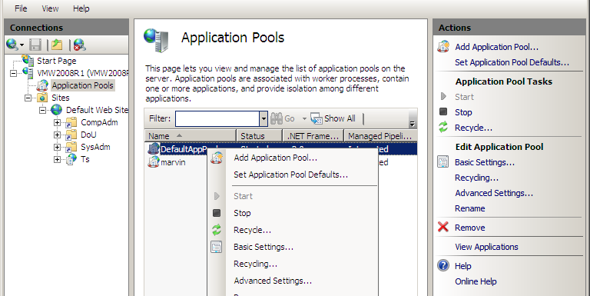590x296 pixels.
Task: Collapse the VMW2008R1 server node
Action: click(x=14, y=73)
